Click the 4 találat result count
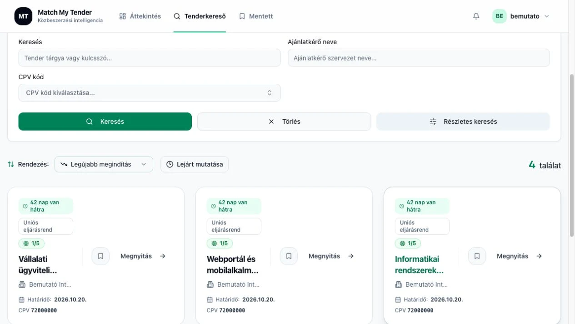 click(x=545, y=165)
